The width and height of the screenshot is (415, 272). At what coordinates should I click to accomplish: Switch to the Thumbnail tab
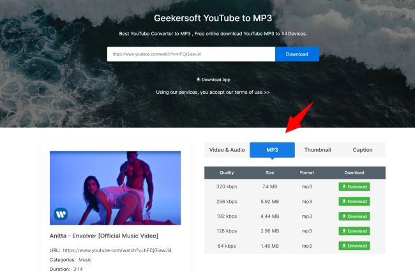[317, 150]
